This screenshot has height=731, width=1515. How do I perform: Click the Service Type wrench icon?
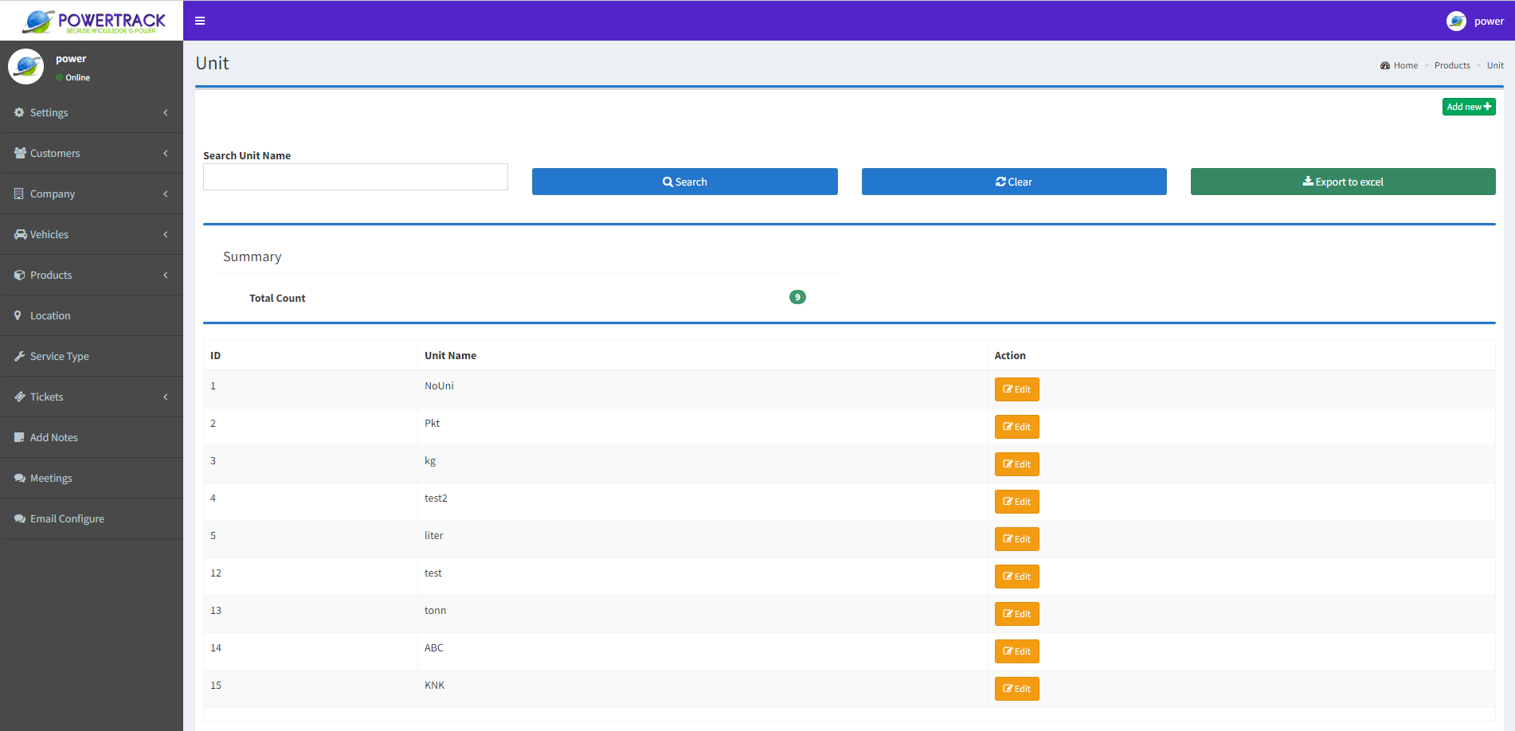coord(19,356)
